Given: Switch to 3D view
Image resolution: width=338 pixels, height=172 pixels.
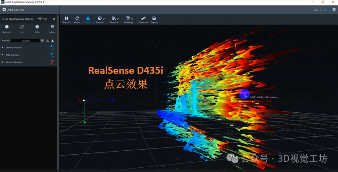Looking at the screenshot, I should [x=325, y=10].
